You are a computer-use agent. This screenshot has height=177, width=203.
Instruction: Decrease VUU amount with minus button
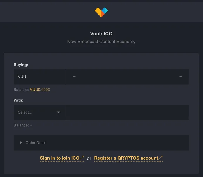(74, 77)
